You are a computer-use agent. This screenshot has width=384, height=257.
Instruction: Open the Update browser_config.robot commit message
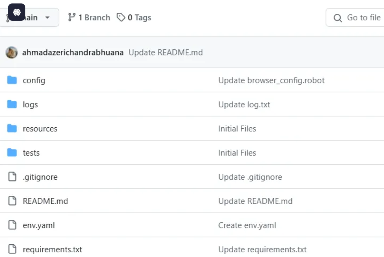271,80
